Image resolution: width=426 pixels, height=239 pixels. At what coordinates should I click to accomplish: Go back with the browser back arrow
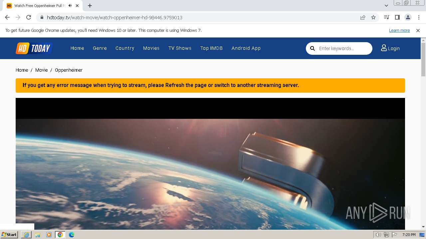[x=7, y=17]
